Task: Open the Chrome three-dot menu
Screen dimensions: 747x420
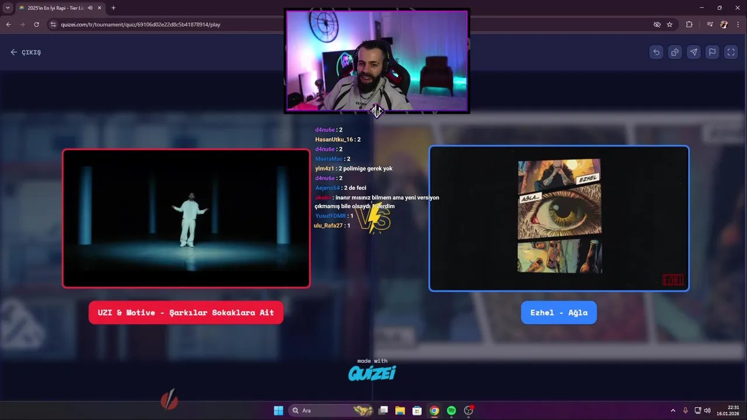Action: tap(738, 24)
